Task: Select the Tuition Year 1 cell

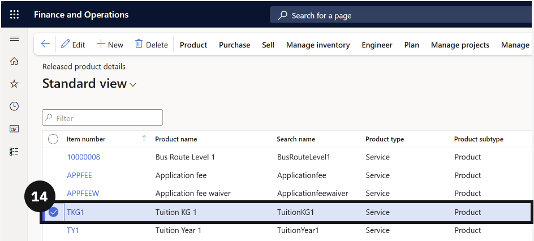Action: [178, 230]
